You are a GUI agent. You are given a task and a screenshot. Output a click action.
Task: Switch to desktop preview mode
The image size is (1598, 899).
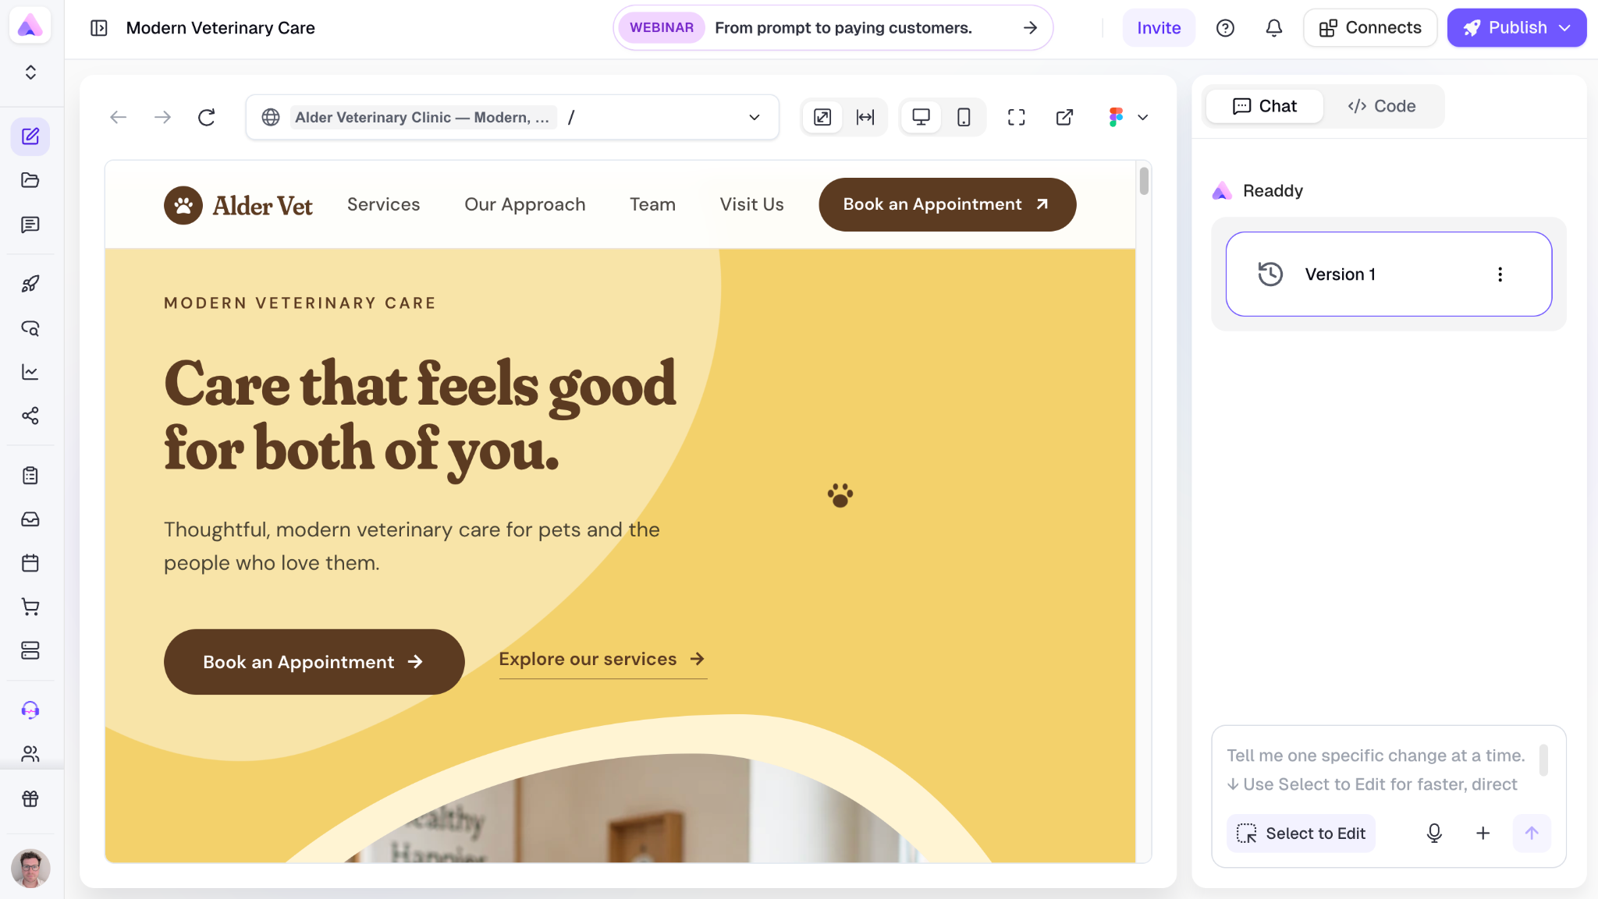921,117
